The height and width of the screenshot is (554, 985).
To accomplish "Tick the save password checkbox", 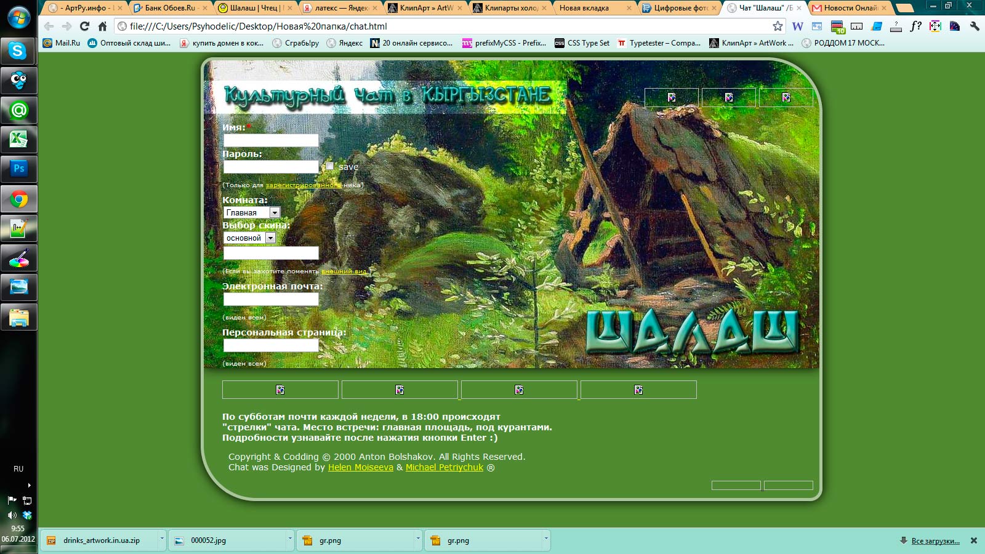I will [x=330, y=166].
